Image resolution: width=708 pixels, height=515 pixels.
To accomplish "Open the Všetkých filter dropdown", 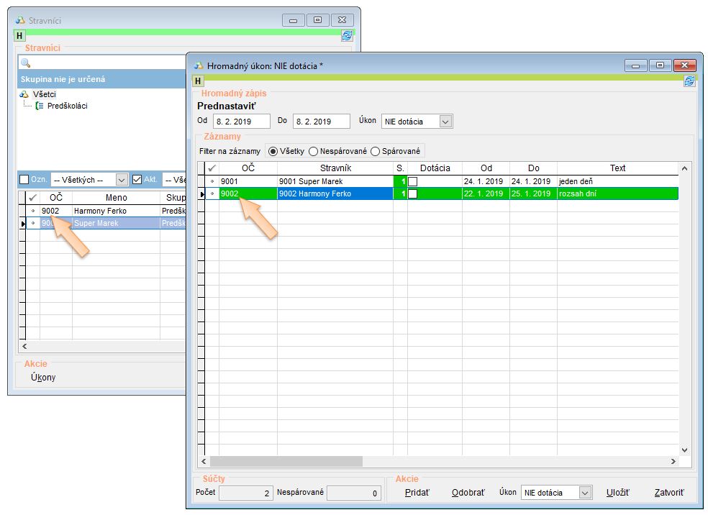I will 121,180.
